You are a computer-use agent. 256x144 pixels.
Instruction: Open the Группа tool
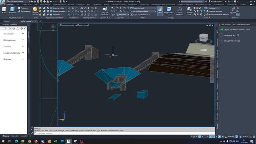click(233, 10)
